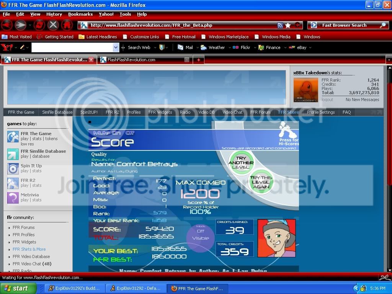Image resolution: width=392 pixels, height=294 pixels.
Task: Click the Metrivia game icon
Action: 13,198
